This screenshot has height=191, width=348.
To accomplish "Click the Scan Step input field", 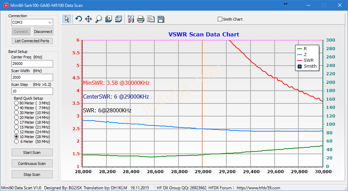I will pos(32,91).
